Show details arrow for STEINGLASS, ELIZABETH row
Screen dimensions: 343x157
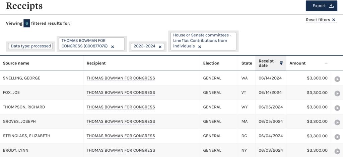point(337,137)
